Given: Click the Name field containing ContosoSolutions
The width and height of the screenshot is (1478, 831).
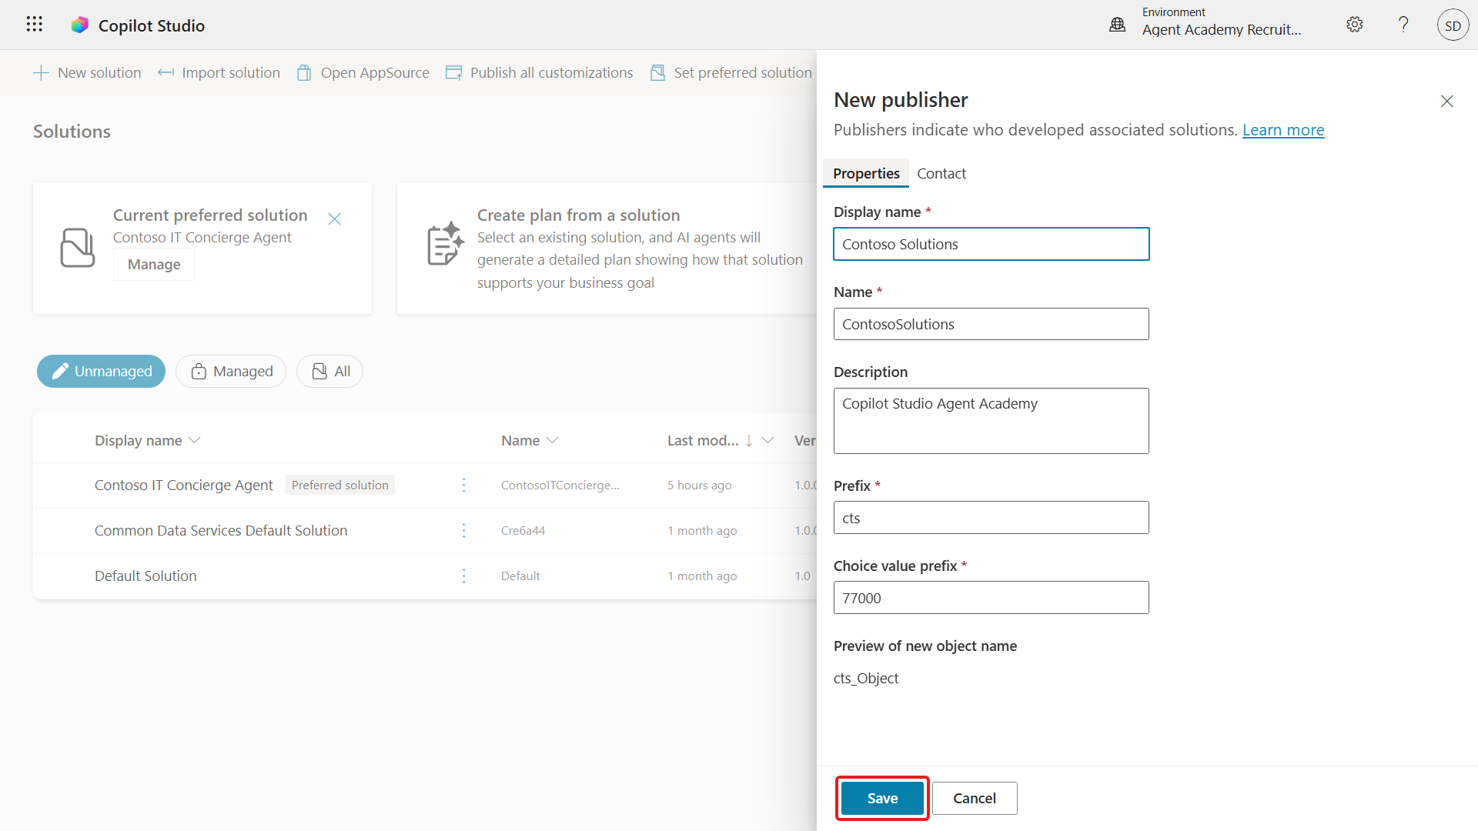Looking at the screenshot, I should [991, 324].
